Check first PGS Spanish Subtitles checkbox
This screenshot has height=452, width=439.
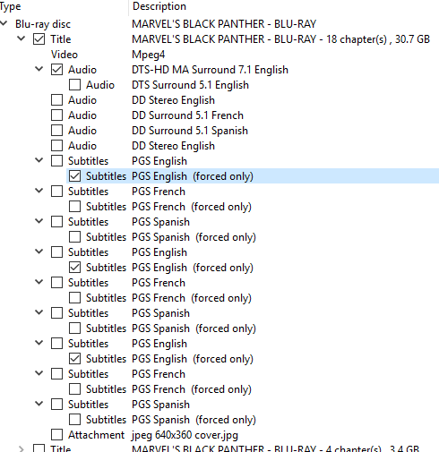(56, 222)
